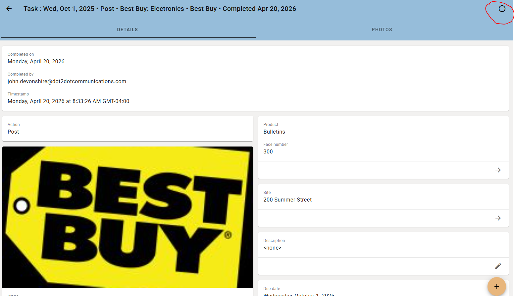The width and height of the screenshot is (514, 296).
Task: Select the Action Post card
Action: point(128,129)
